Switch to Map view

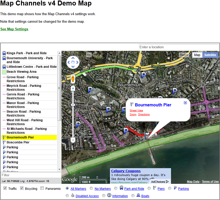(x=197, y=55)
